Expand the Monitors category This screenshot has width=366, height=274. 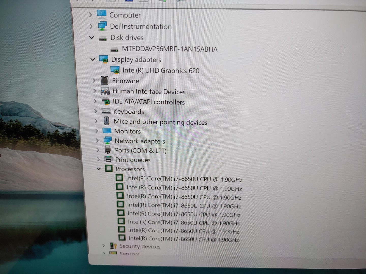click(97, 131)
